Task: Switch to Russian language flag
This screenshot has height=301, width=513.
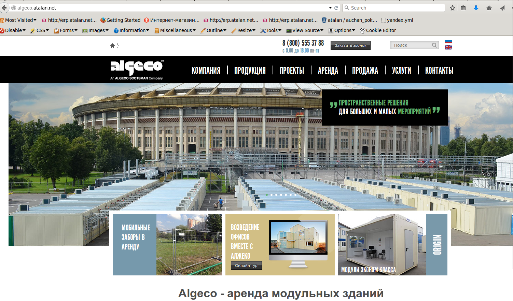Action: point(448,42)
